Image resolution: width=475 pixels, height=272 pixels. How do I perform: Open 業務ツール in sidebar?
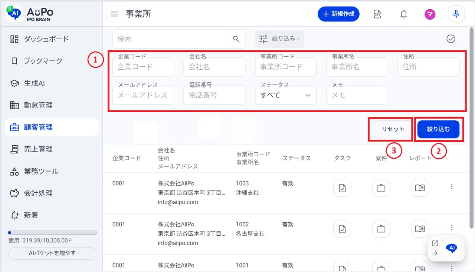click(x=52, y=171)
